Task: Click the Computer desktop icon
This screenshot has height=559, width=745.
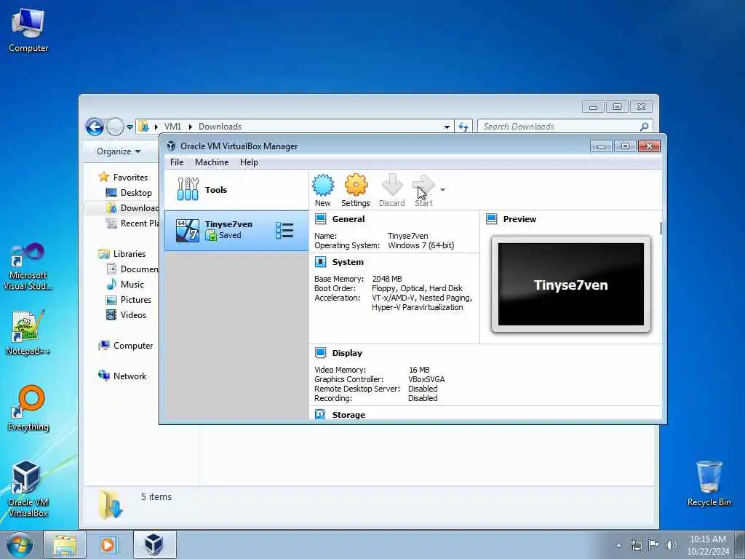Action: [x=28, y=31]
